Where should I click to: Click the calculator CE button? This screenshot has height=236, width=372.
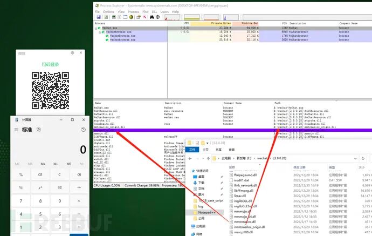[x=40, y=174]
